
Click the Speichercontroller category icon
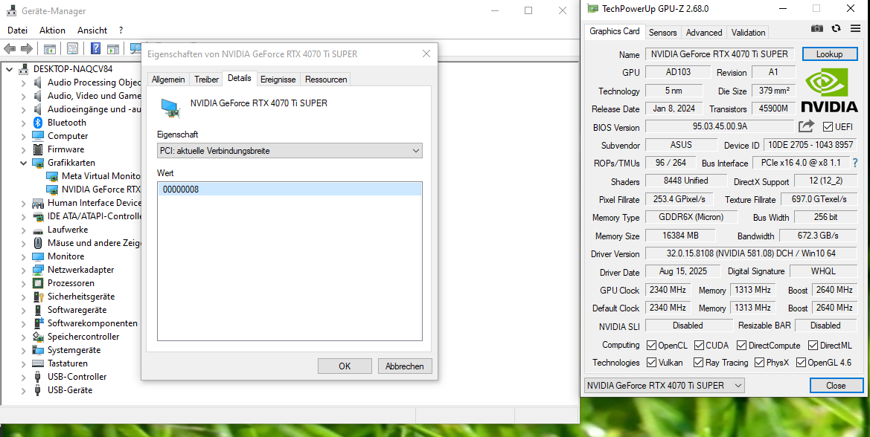pos(38,337)
